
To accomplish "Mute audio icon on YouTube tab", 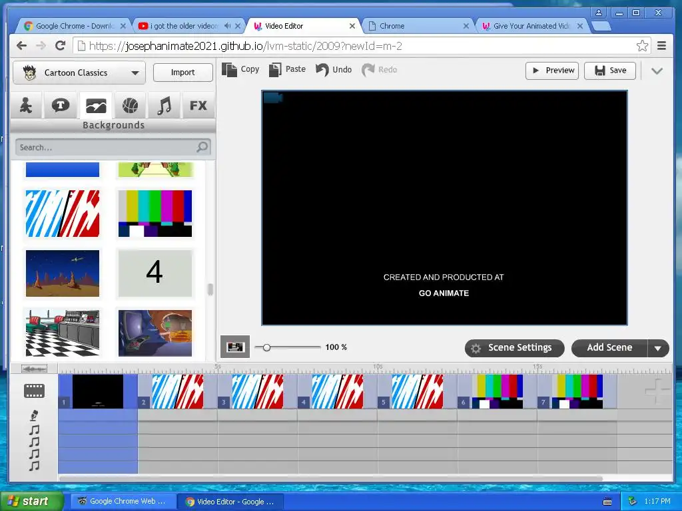I will click(x=228, y=26).
